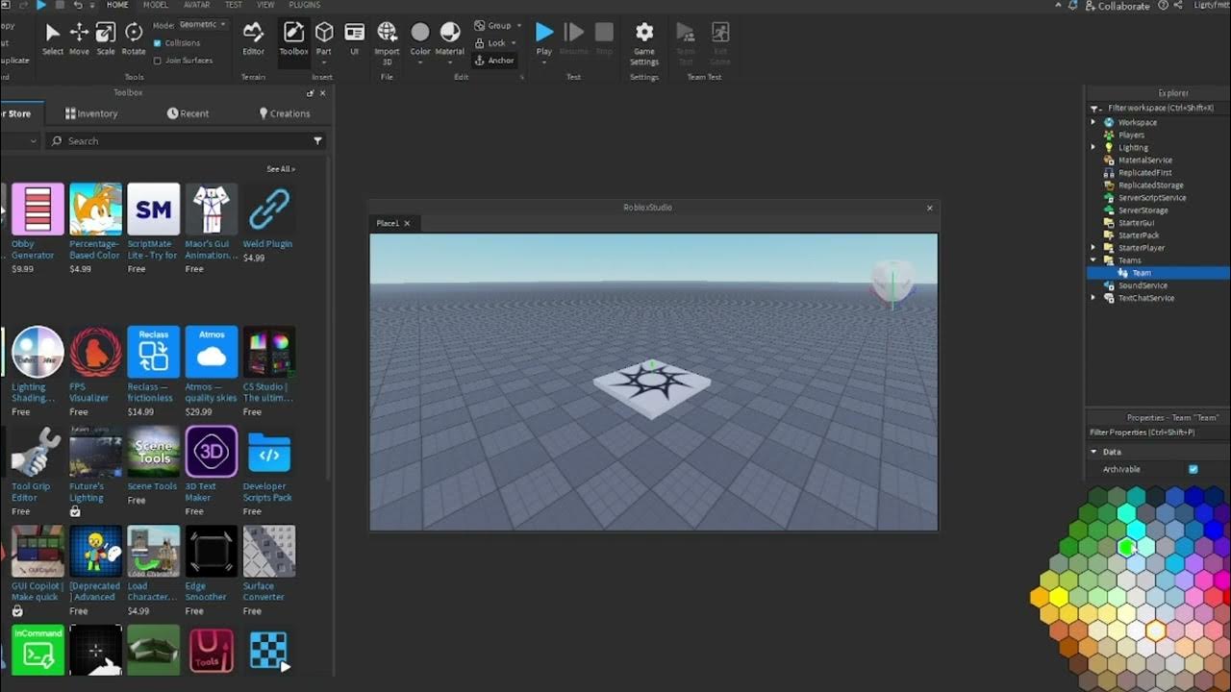Click the See All link
This screenshot has height=692, width=1231.
point(281,169)
